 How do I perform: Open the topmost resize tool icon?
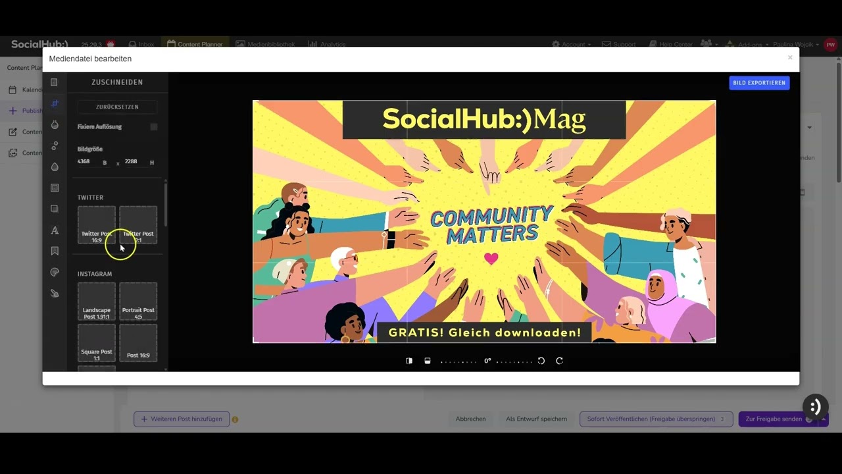coord(55,82)
